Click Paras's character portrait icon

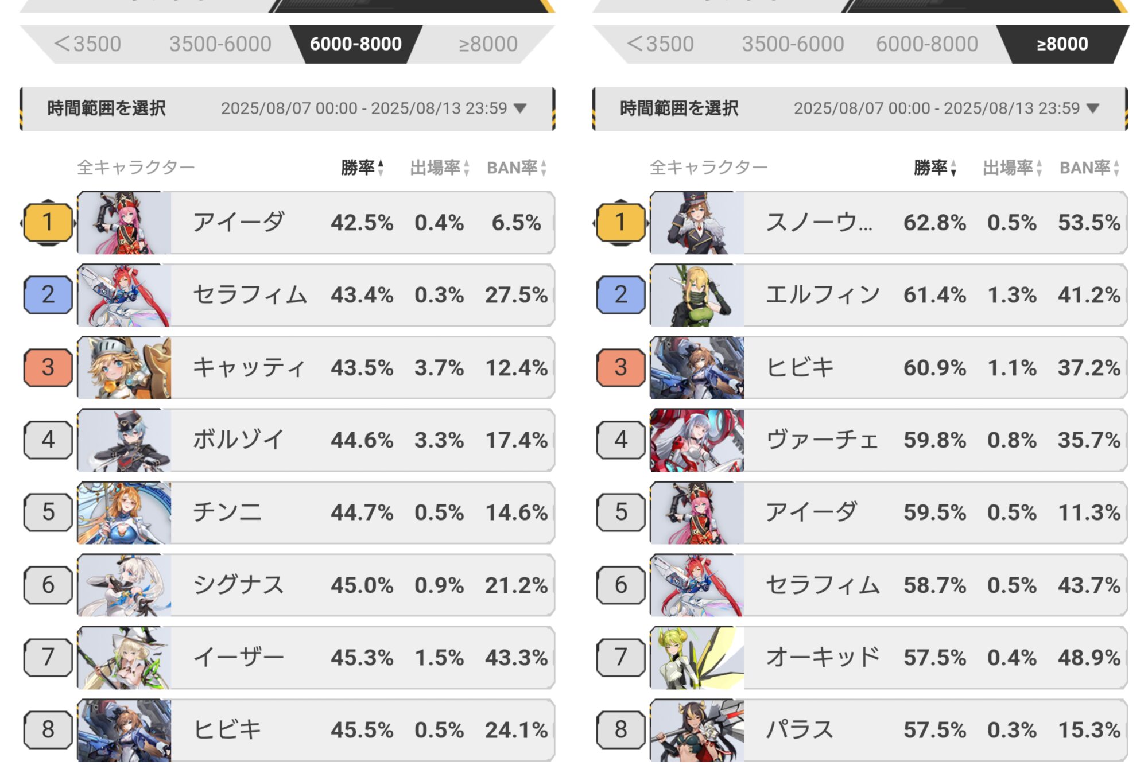pyautogui.click(x=697, y=730)
